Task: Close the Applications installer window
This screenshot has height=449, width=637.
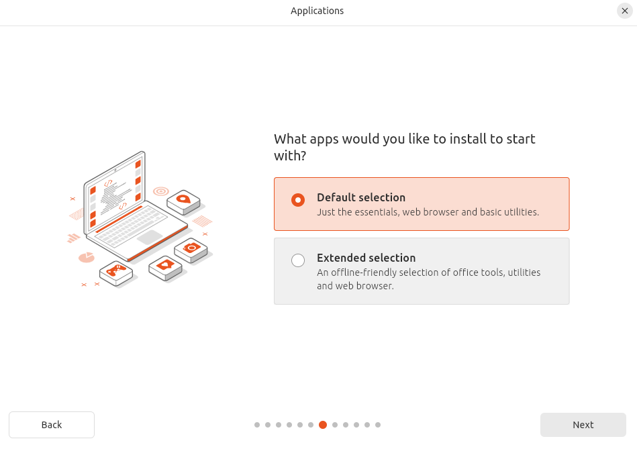Action: [625, 11]
